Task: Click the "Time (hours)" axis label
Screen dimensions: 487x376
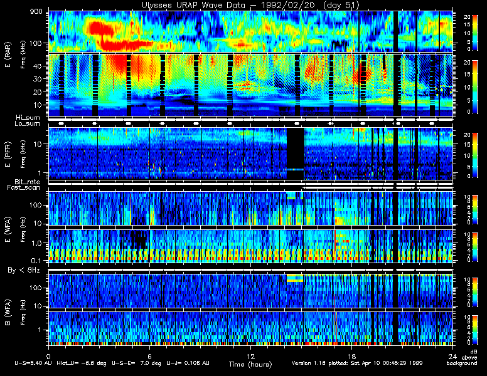Action: pos(250,365)
